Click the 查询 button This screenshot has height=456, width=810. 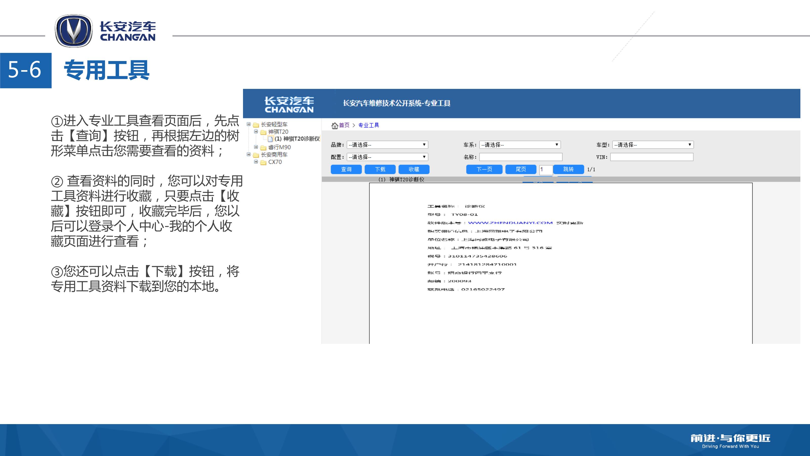point(346,169)
